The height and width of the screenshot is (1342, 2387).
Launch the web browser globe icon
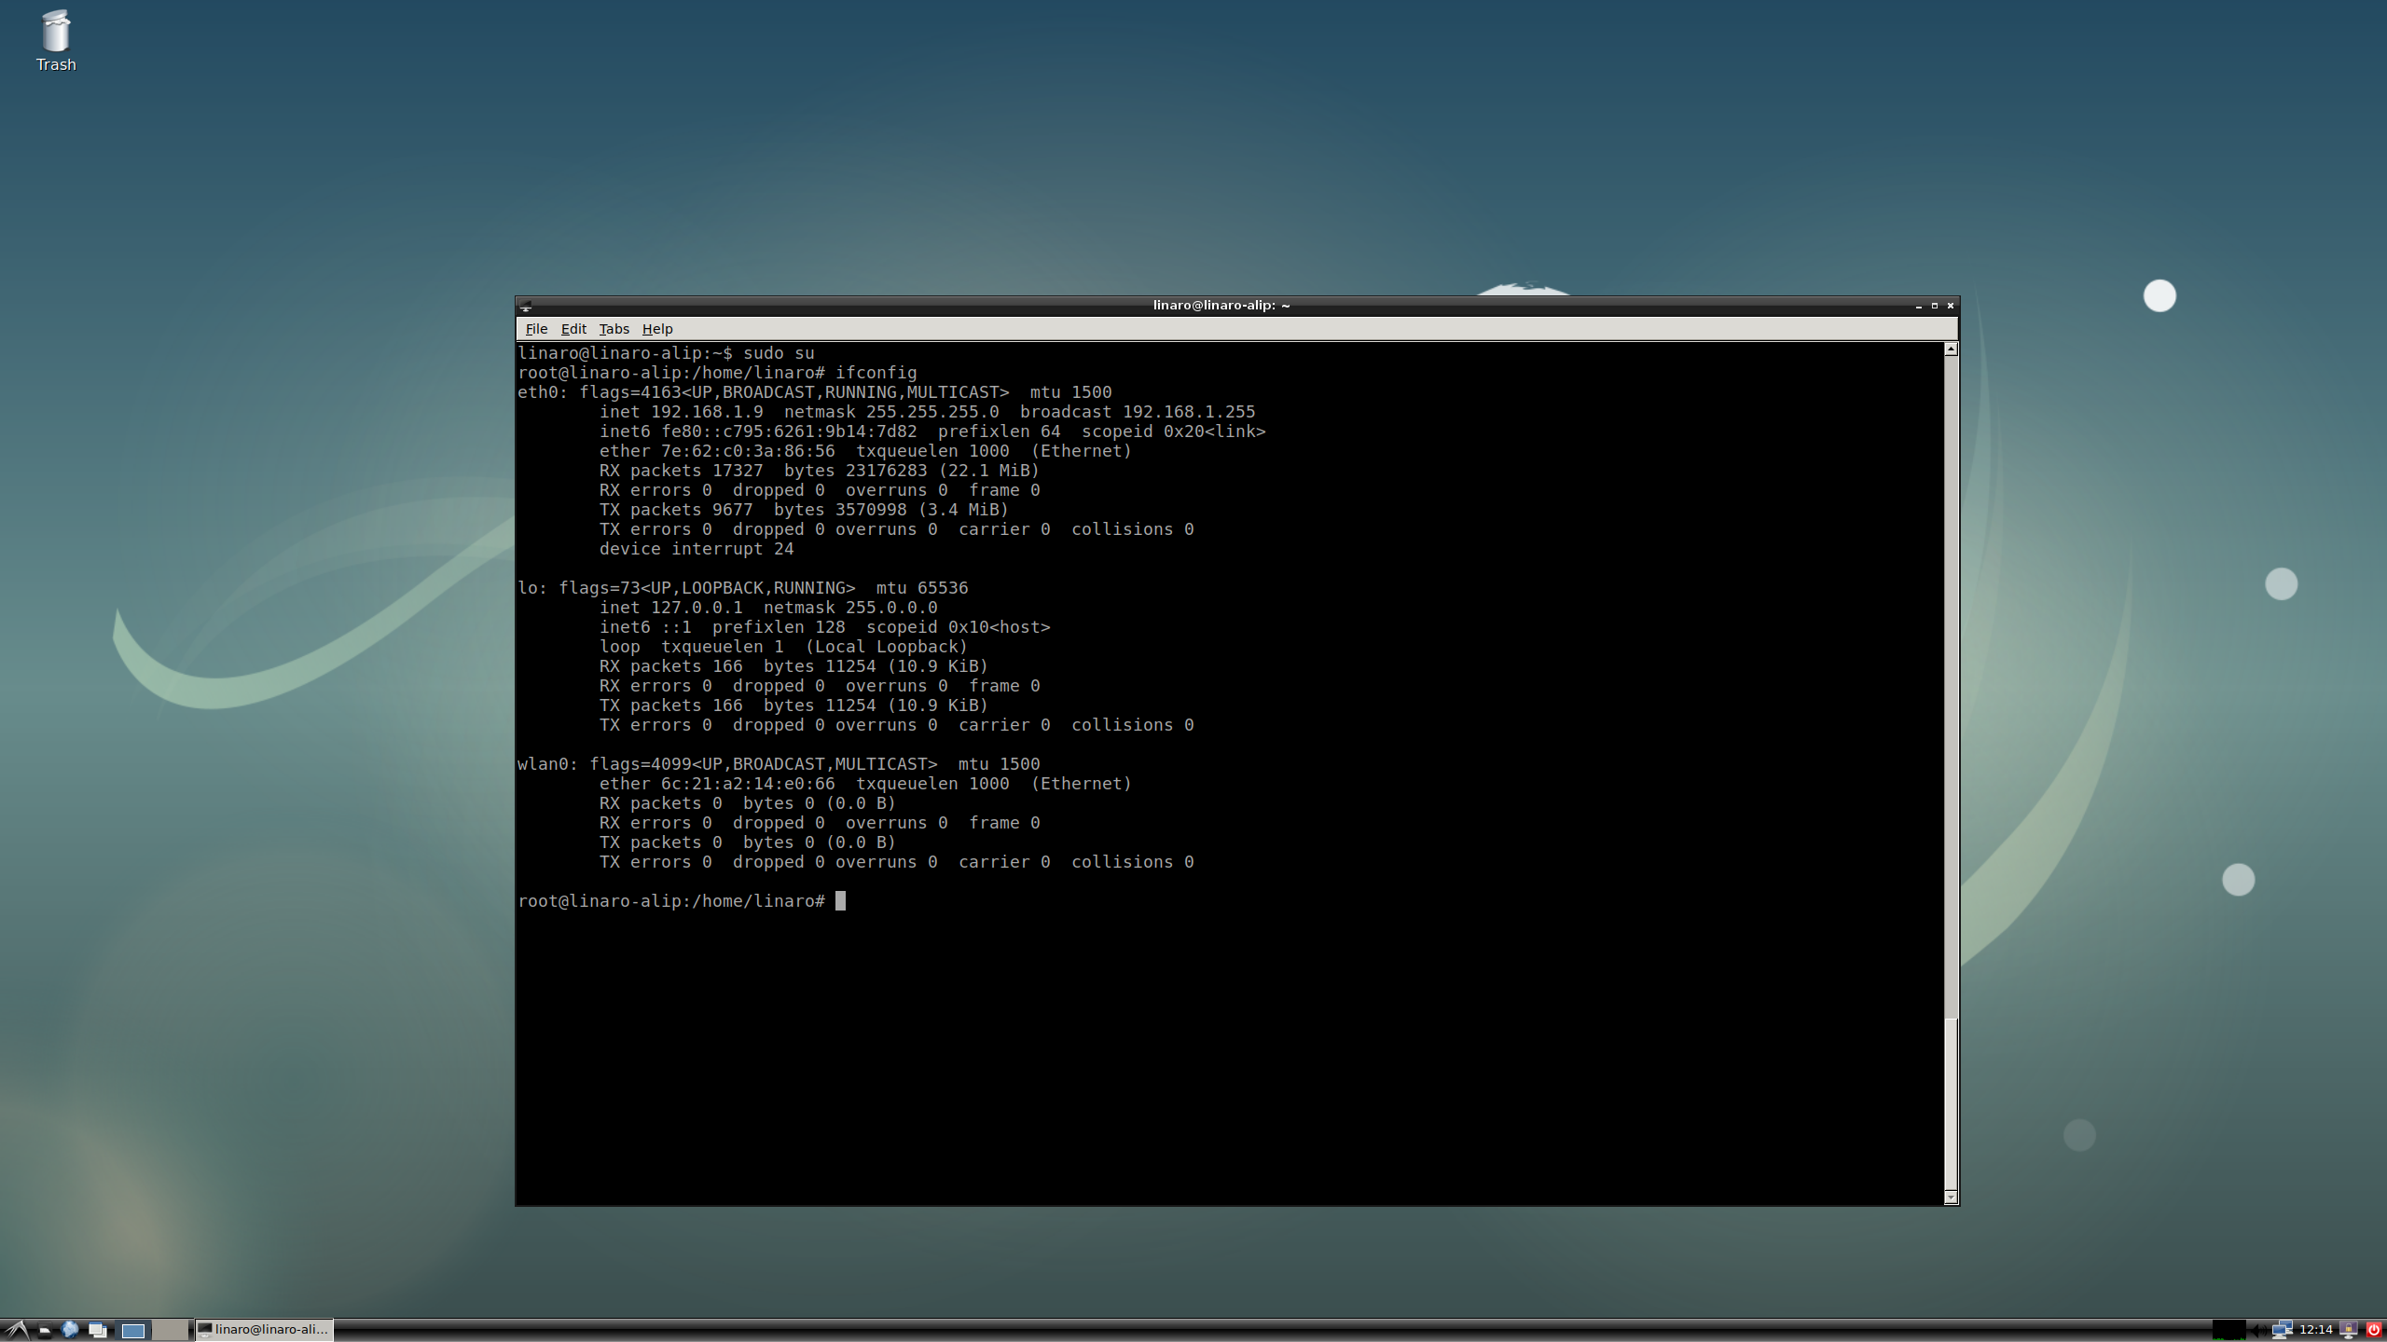tap(70, 1330)
